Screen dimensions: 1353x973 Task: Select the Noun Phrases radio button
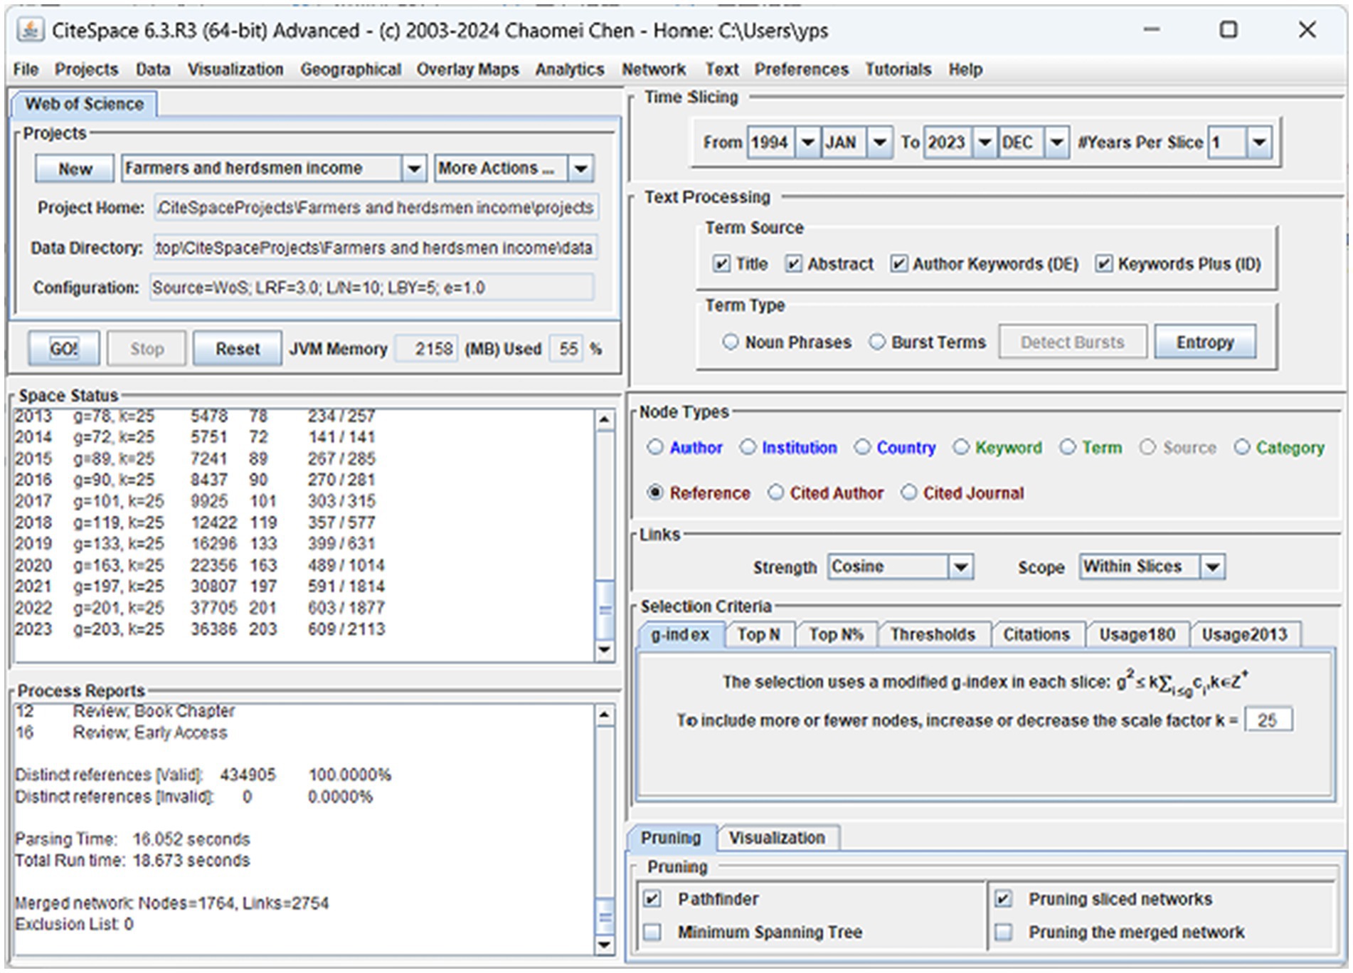point(731,342)
